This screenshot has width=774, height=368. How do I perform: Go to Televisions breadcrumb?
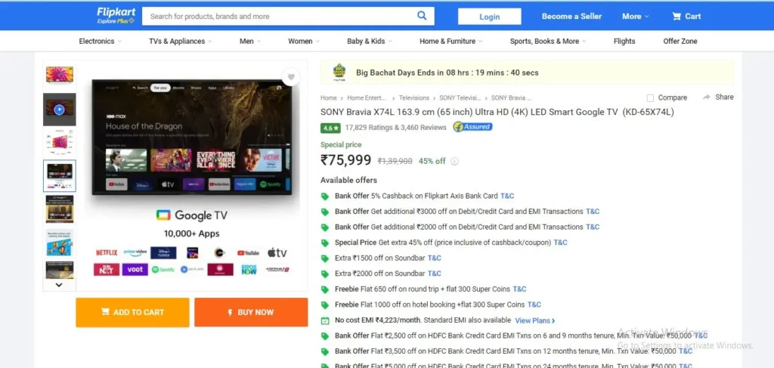(413, 97)
